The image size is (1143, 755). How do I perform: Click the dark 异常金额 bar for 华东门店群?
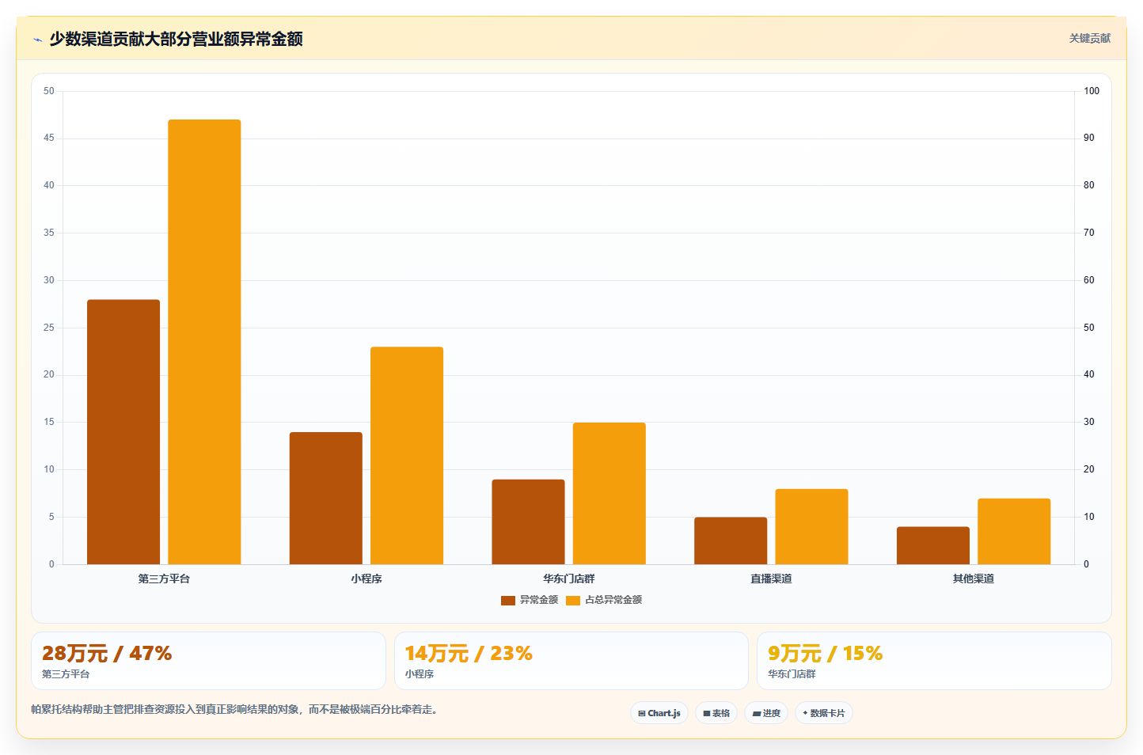(x=528, y=522)
